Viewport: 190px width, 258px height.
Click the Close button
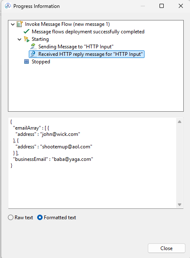[x=167, y=248]
